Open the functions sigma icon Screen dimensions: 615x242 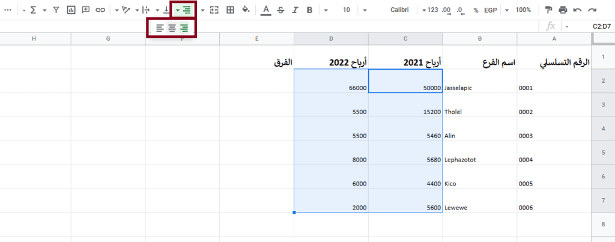(34, 10)
